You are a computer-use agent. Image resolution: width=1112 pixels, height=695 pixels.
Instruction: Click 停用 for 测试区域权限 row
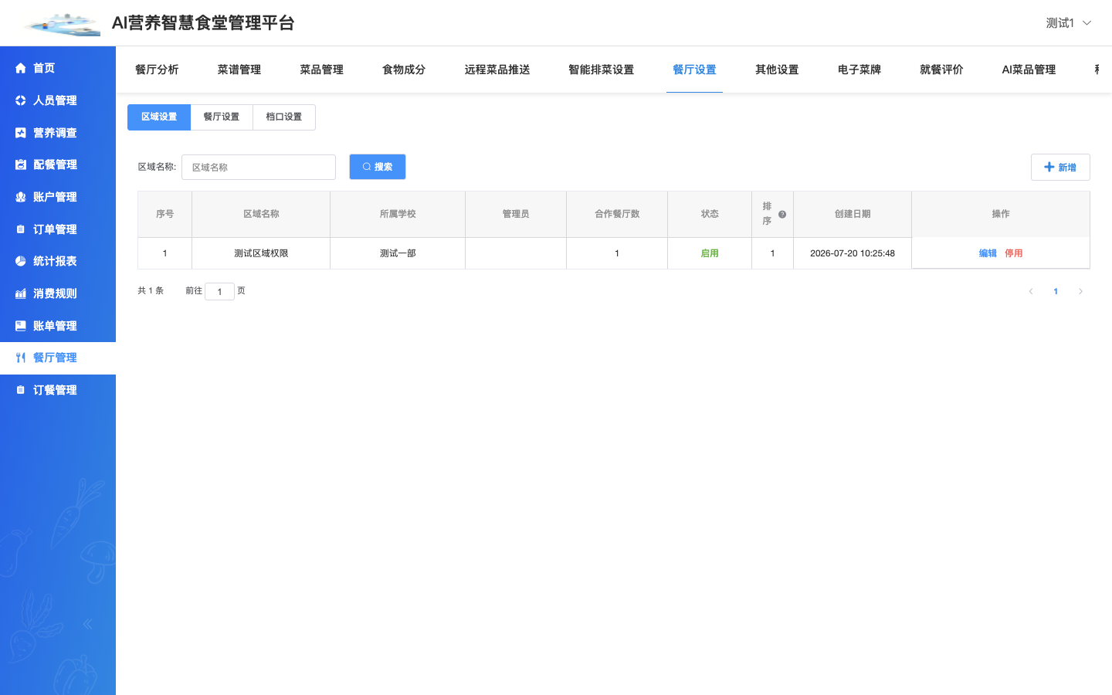[x=1014, y=253]
